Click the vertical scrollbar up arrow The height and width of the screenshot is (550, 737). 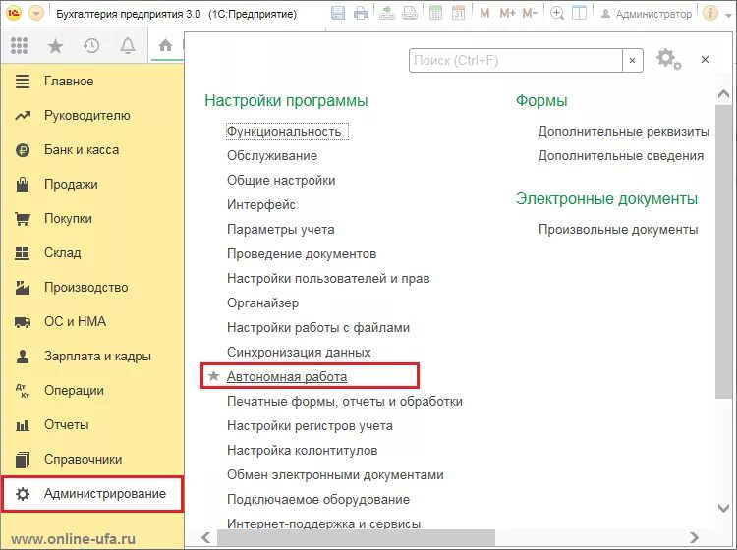pyautogui.click(x=724, y=94)
